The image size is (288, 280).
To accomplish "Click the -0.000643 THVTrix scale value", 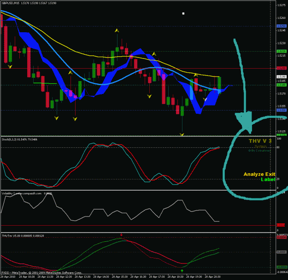I will (282, 272).
